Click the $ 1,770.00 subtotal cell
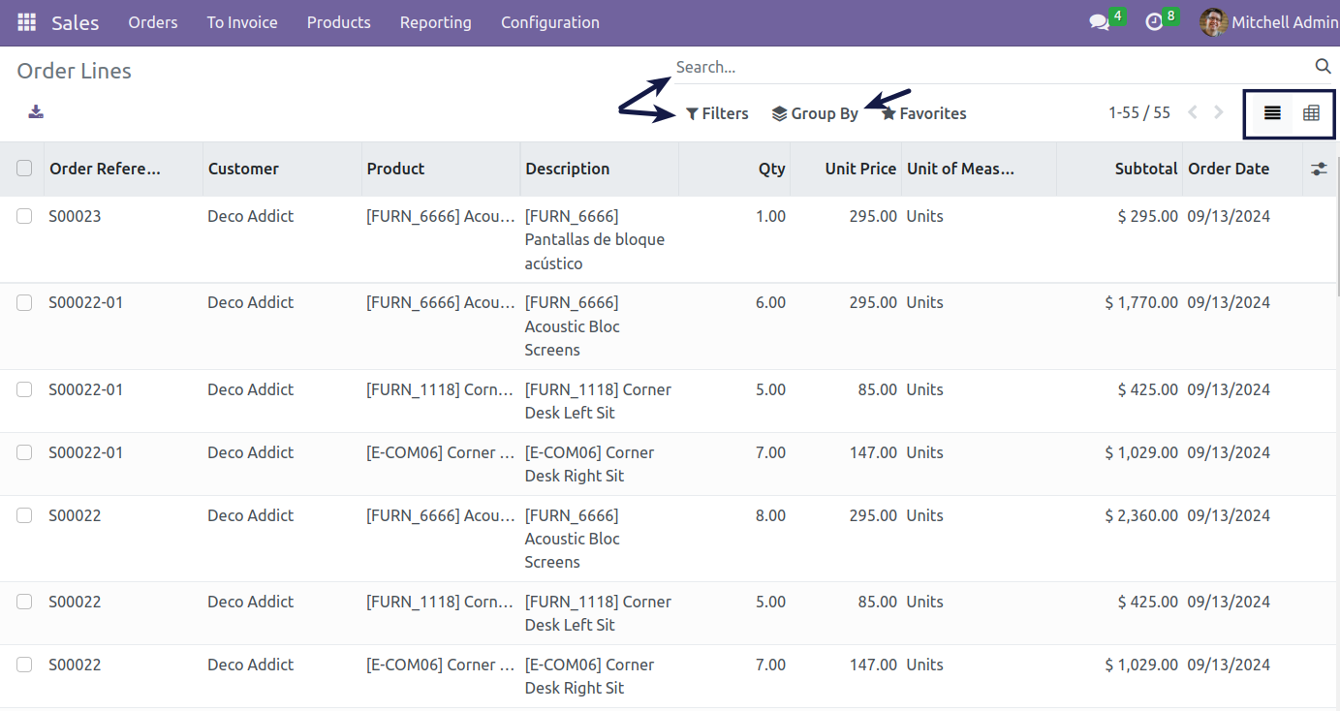This screenshot has height=712, width=1340. point(1141,302)
